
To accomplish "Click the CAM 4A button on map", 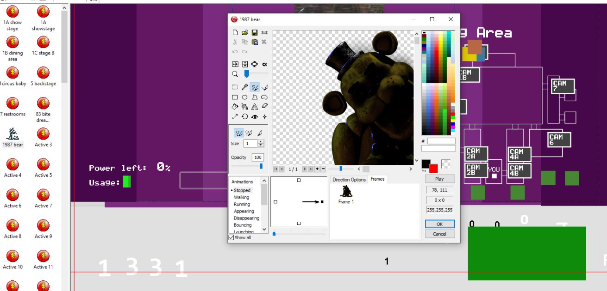I will click(519, 154).
